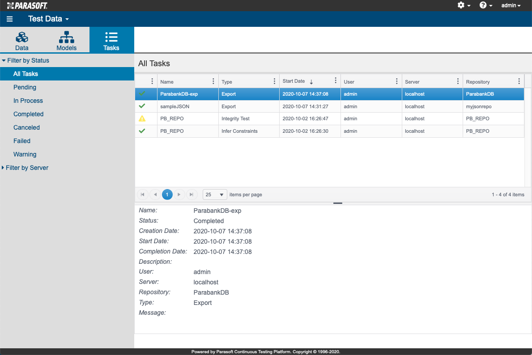Click the 2020-10-02 16:26:47 start date cell
The height and width of the screenshot is (355, 532).
[x=310, y=118]
